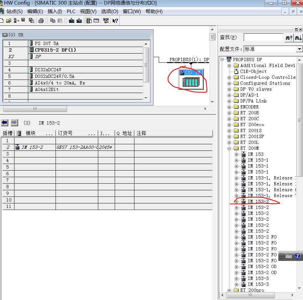Select the DI32xDC24V module row
Image resolution: width=303 pixels, height=300 pixels.
tap(73, 70)
